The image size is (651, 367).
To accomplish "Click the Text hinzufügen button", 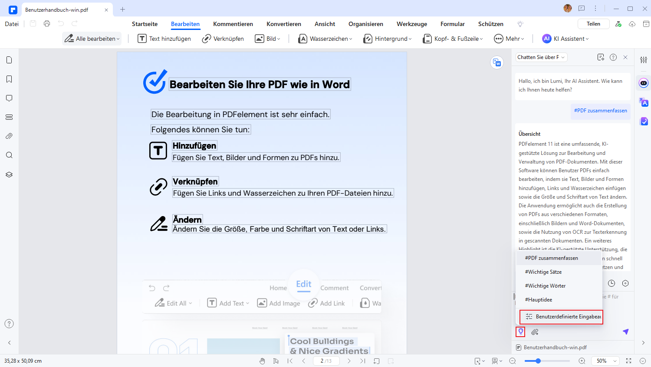I will coord(164,39).
